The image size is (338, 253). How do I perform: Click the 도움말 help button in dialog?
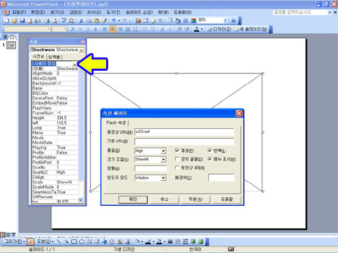click(226, 200)
